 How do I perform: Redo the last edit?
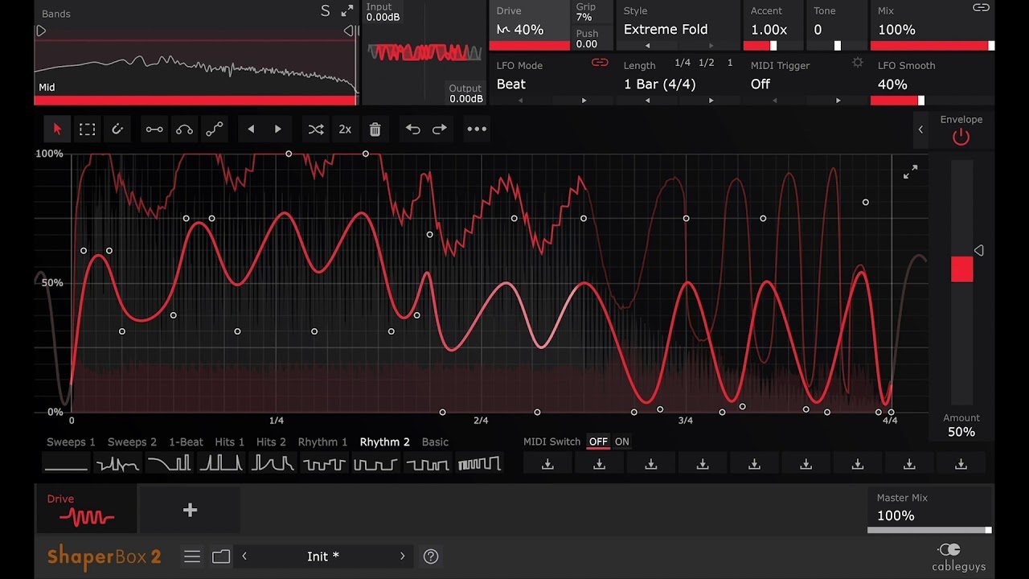pyautogui.click(x=440, y=129)
